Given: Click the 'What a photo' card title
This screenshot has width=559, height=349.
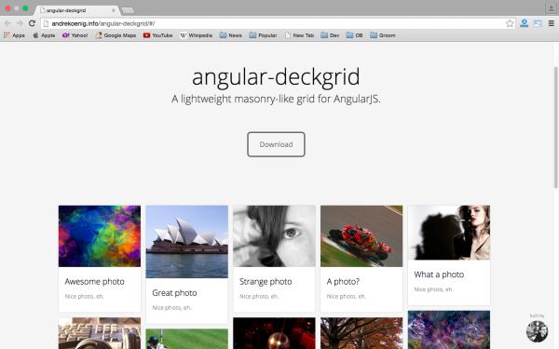Looking at the screenshot, I should point(439,275).
